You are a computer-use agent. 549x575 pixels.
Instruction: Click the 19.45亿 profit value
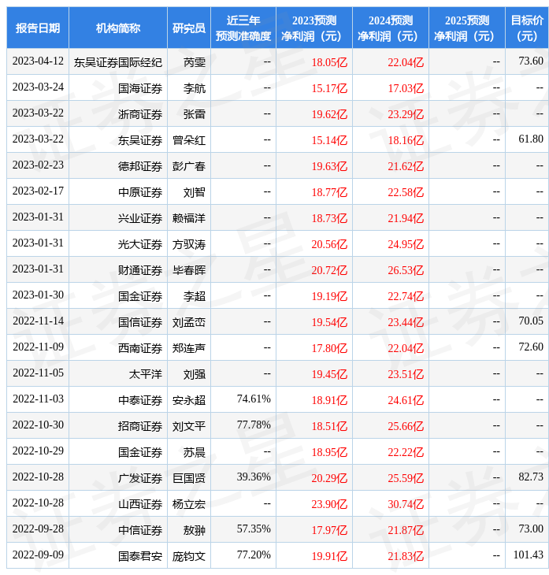coord(329,374)
